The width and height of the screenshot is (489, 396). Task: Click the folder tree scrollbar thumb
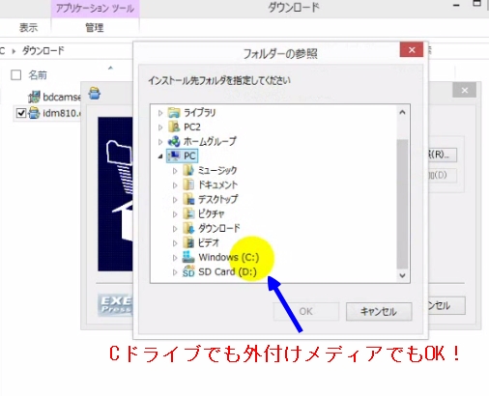402,204
